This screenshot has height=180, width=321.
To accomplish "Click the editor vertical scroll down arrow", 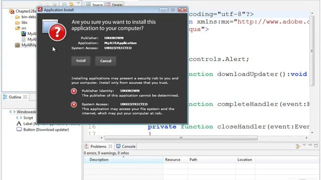I will [x=312, y=132].
